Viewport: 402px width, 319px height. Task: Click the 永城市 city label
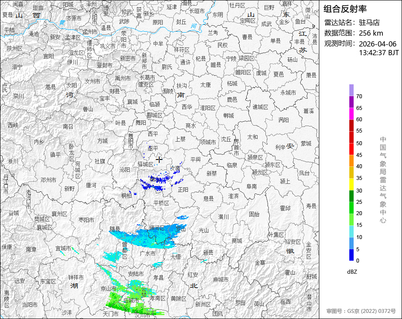pyautogui.click(x=288, y=93)
